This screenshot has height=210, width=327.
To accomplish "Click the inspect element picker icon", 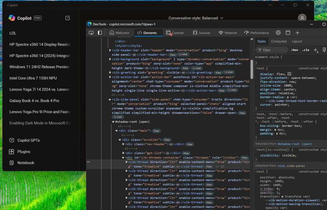I will tap(91, 33).
